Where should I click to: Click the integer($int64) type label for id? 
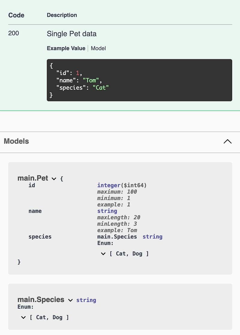pos(121,185)
